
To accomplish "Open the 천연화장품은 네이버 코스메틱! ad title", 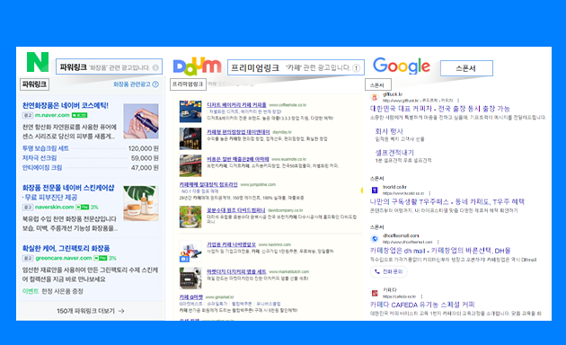I will tap(66, 105).
